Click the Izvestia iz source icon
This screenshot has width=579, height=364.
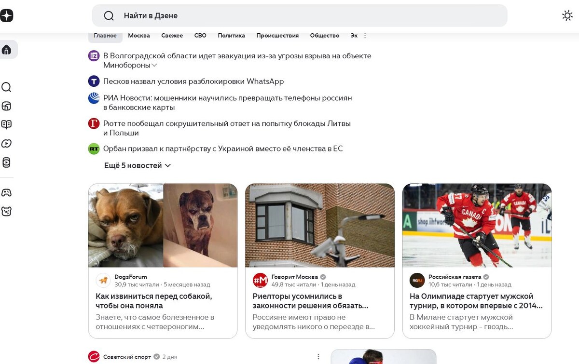pyautogui.click(x=94, y=56)
